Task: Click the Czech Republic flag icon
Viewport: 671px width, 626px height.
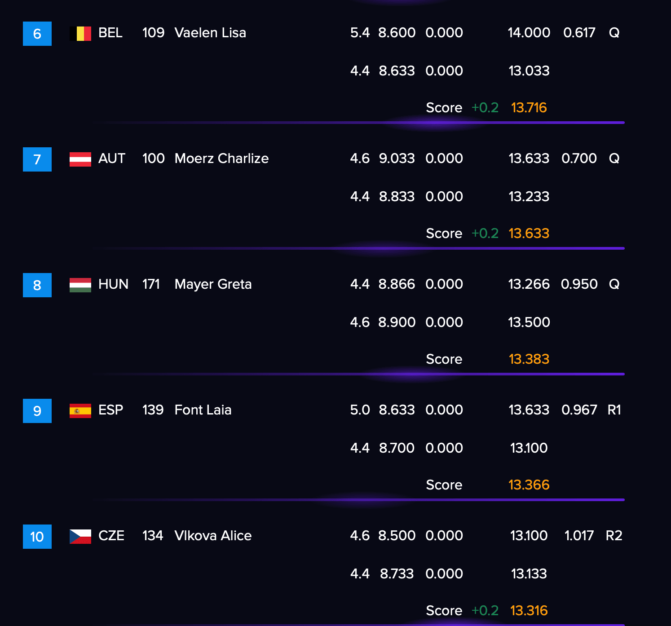Action: [80, 537]
